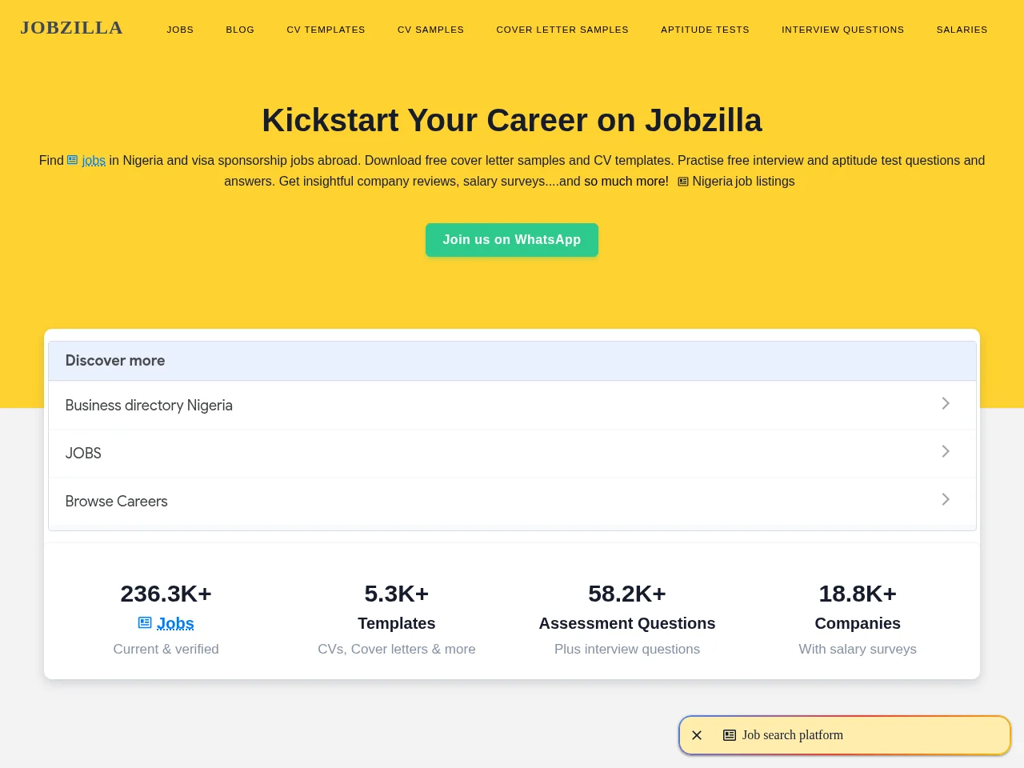Image resolution: width=1024 pixels, height=768 pixels.
Task: Click 'With salary surveys' text
Action: (858, 649)
